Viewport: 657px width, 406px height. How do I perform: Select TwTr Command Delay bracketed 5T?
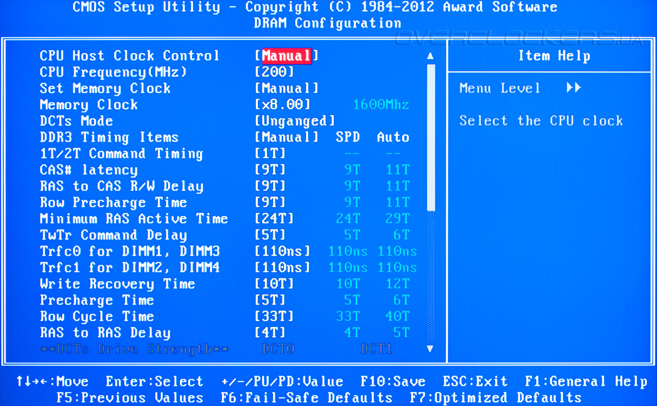pyautogui.click(x=270, y=236)
